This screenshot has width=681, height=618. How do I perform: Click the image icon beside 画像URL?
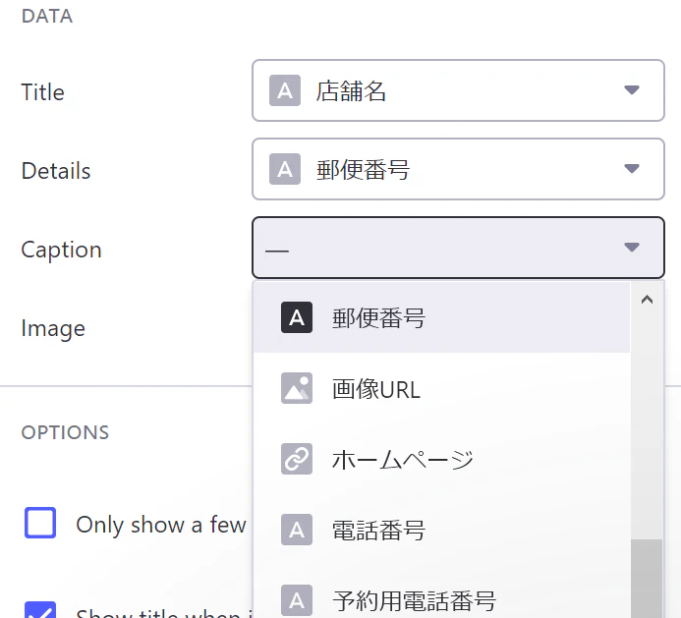pos(297,388)
